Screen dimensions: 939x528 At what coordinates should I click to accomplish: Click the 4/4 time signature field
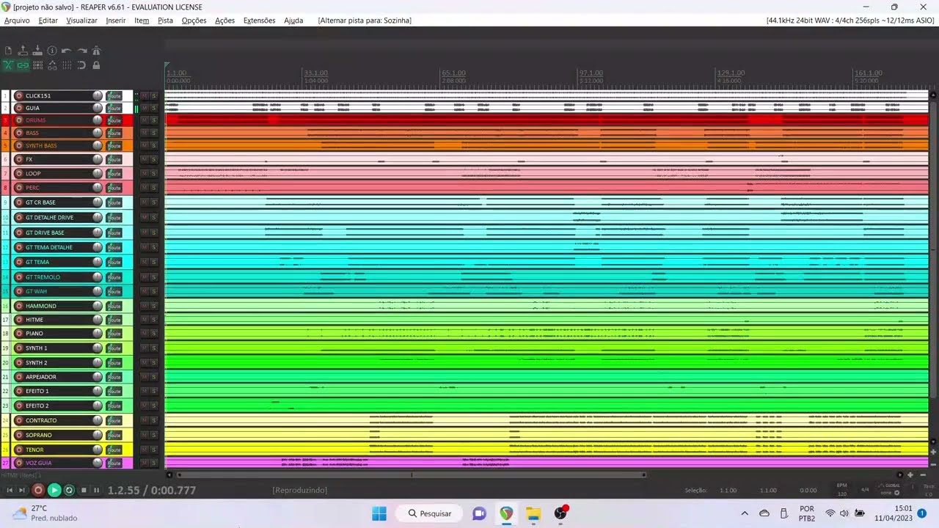[x=865, y=489]
